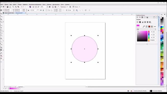Set ellipse shape to full ellipse
The height and width of the screenshot is (94, 167).
click(46, 10)
